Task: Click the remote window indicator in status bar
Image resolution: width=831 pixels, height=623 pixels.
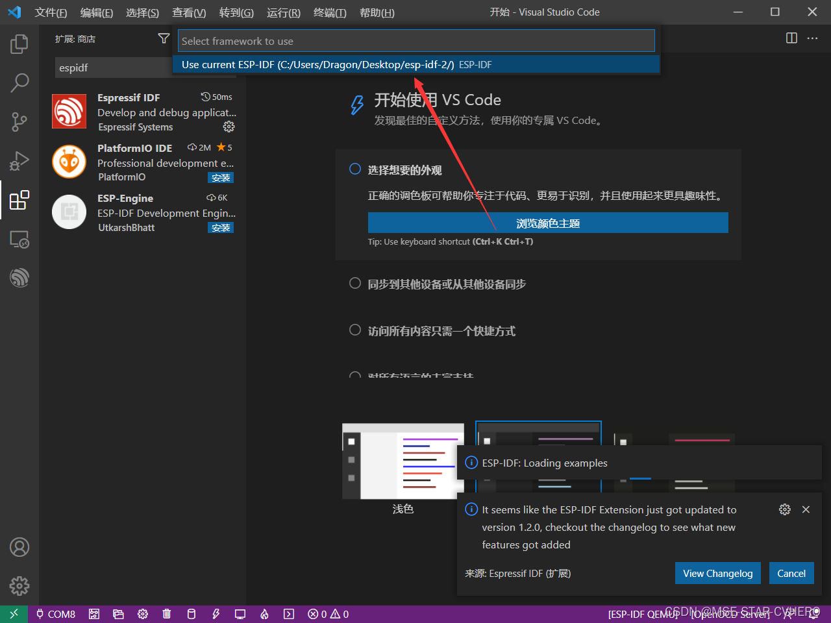Action: 14,614
